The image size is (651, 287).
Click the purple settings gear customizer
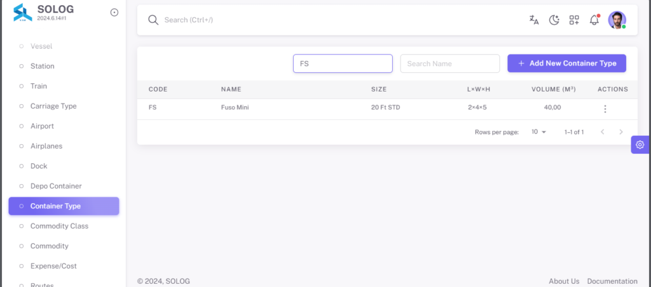[640, 145]
